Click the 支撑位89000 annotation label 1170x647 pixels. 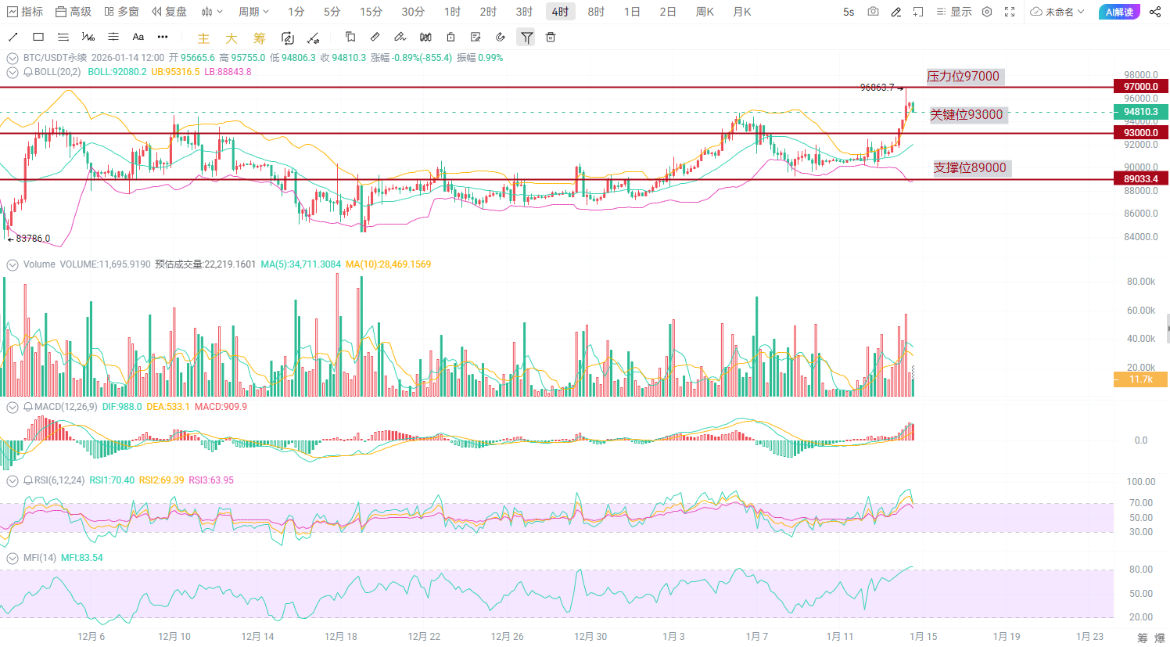[971, 168]
